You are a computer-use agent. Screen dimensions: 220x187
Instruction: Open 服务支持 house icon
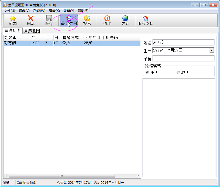[x=146, y=18]
